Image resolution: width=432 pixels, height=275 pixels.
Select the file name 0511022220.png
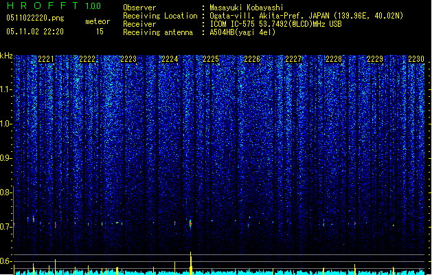click(35, 18)
